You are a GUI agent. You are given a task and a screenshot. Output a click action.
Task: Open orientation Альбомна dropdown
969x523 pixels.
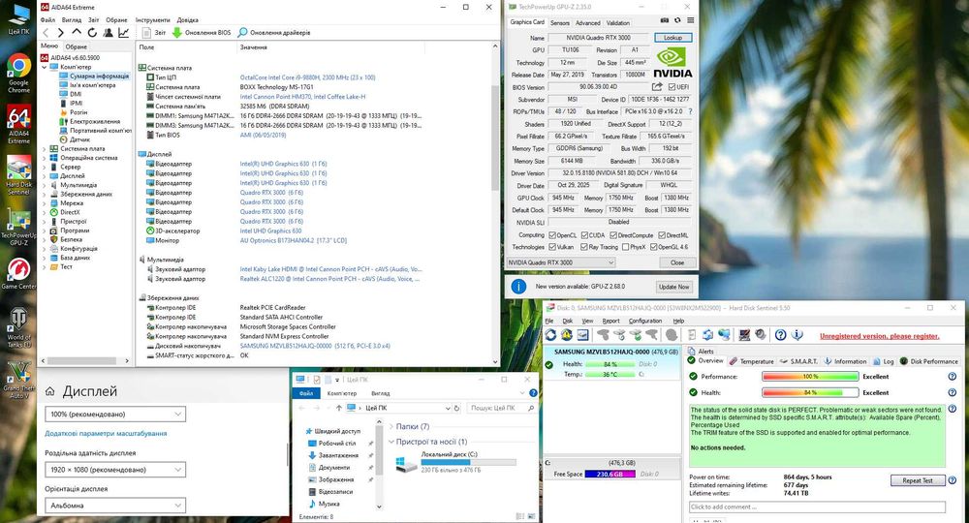pos(115,506)
